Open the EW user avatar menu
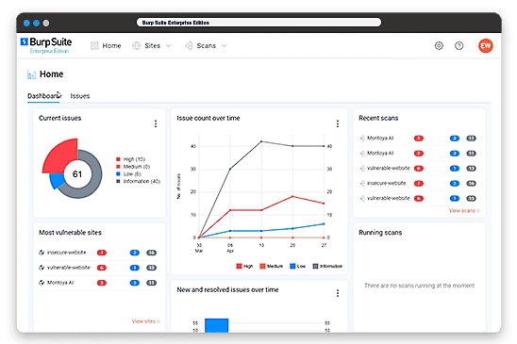Image resolution: width=517 pixels, height=344 pixels. tap(485, 46)
